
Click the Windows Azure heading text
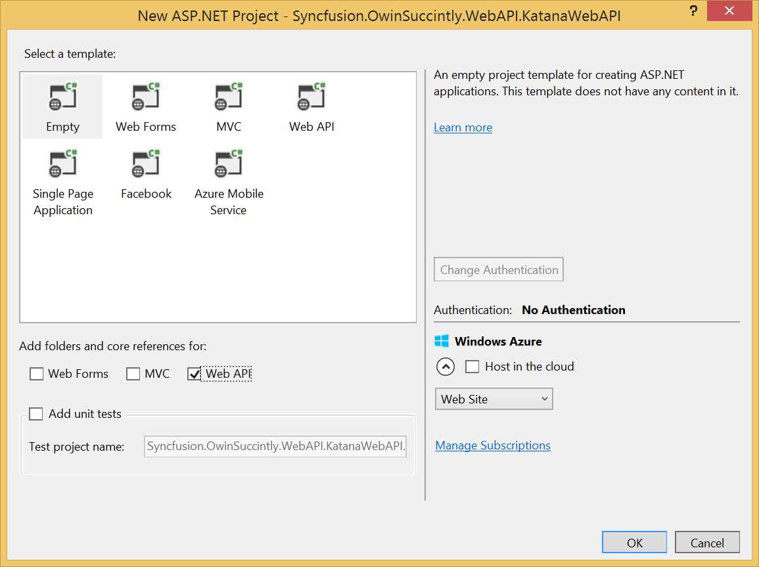(498, 342)
